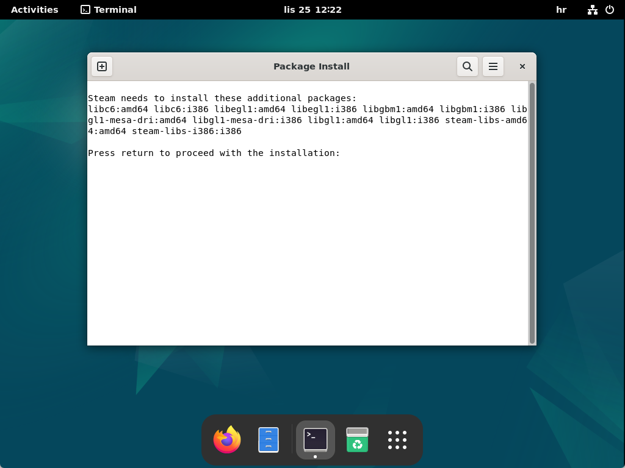
Task: Click the network status icon
Action: point(592,9)
